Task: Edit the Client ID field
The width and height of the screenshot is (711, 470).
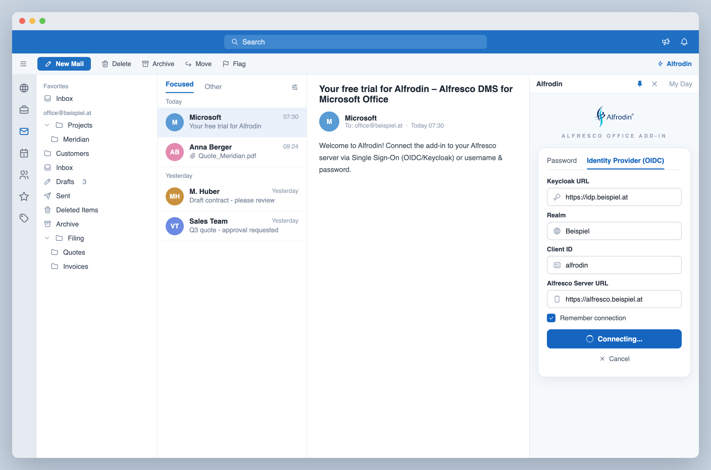Action: click(x=614, y=265)
